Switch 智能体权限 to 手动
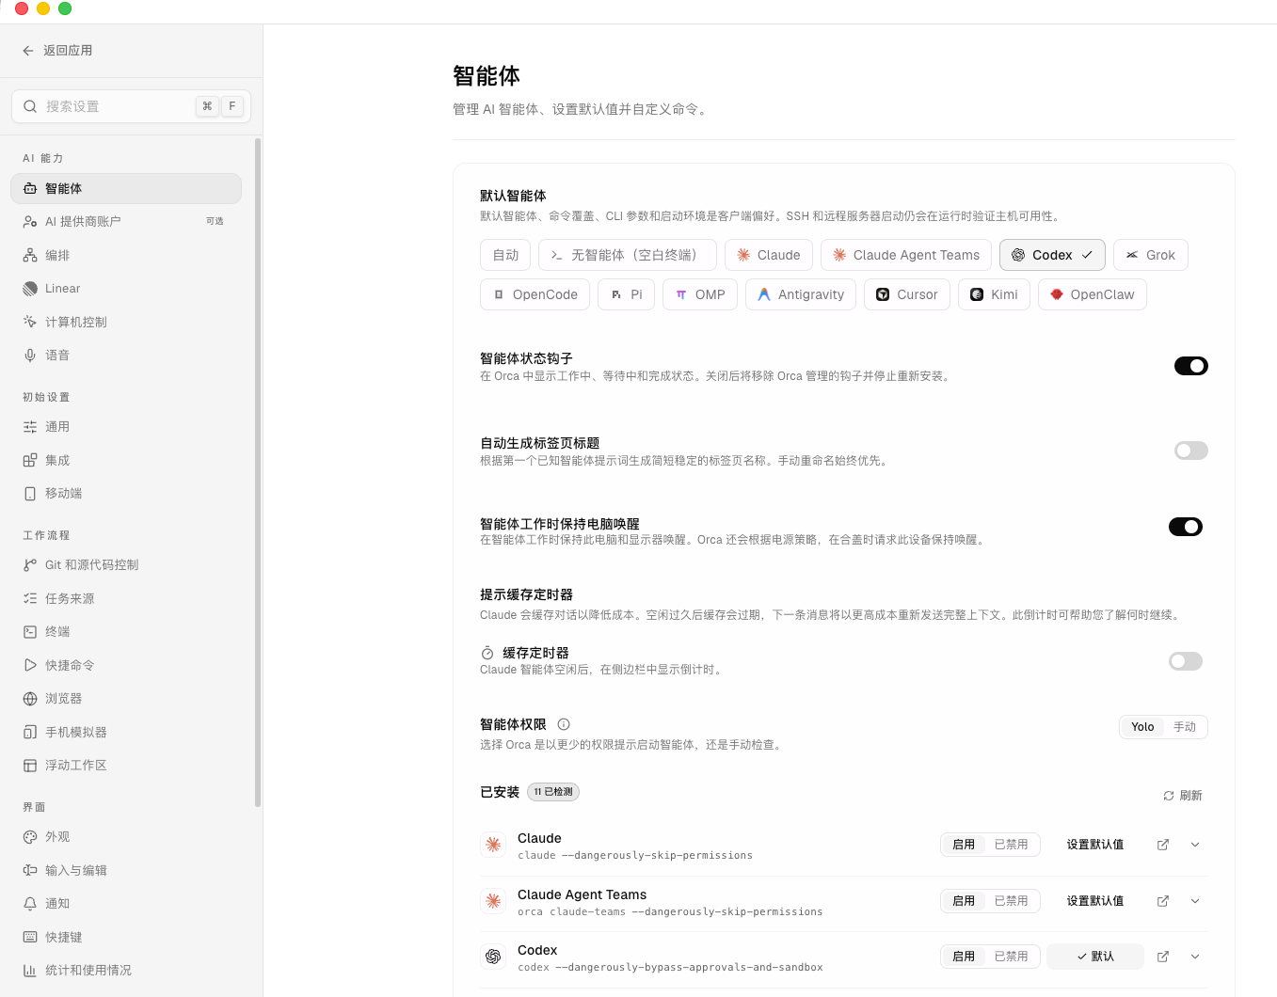The image size is (1277, 997). click(1185, 727)
